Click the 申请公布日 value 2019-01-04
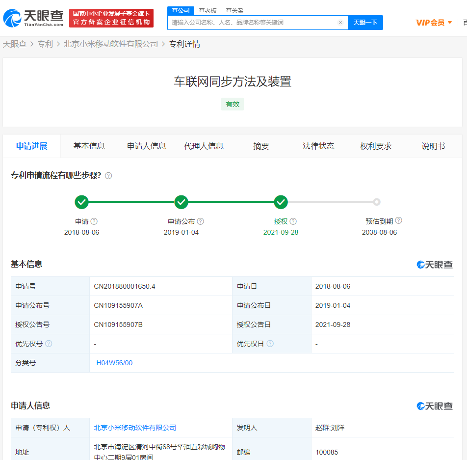467x460 pixels. (333, 305)
